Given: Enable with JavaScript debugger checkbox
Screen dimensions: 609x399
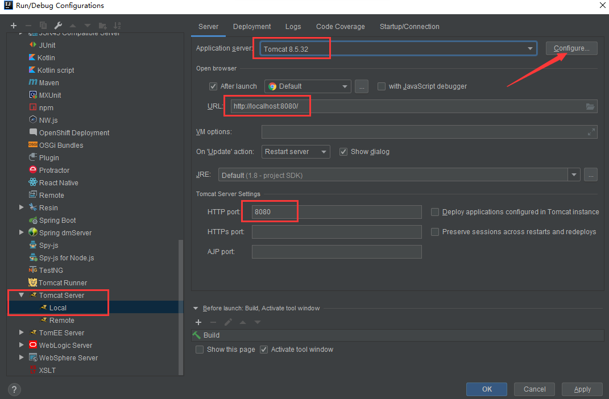Looking at the screenshot, I should 382,86.
